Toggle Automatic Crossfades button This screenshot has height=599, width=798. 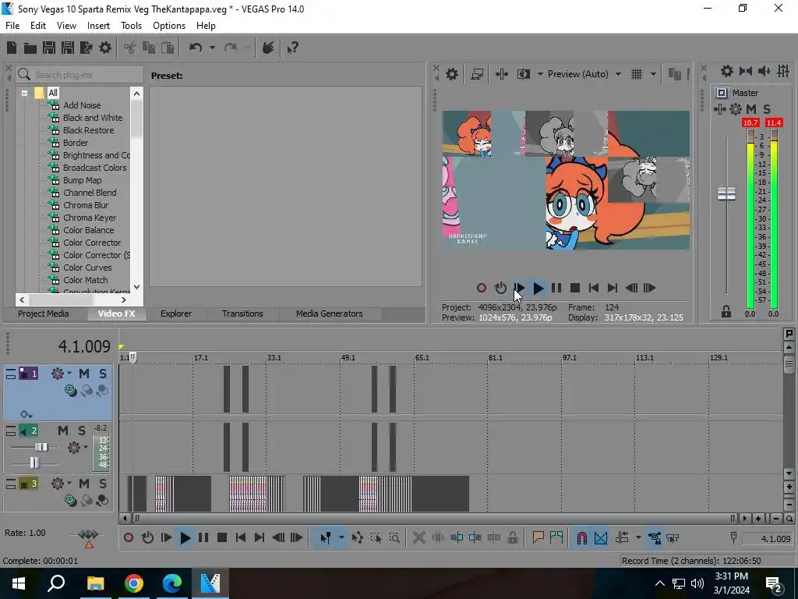(601, 538)
